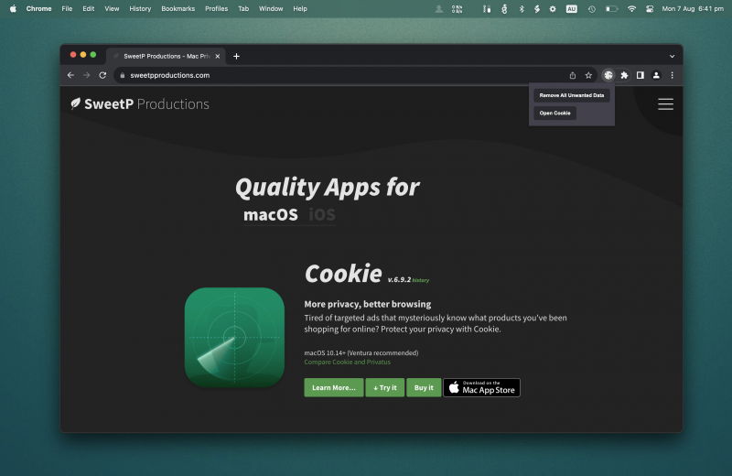Viewport: 732px width, 476px height.
Task: Click the Bluetooth menu bar icon
Action: [522, 8]
